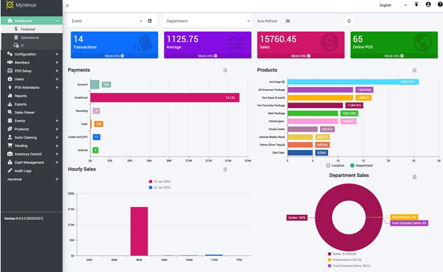443x272 pixels.
Task: Enable the Auto Refresh switch
Action: tap(286, 21)
